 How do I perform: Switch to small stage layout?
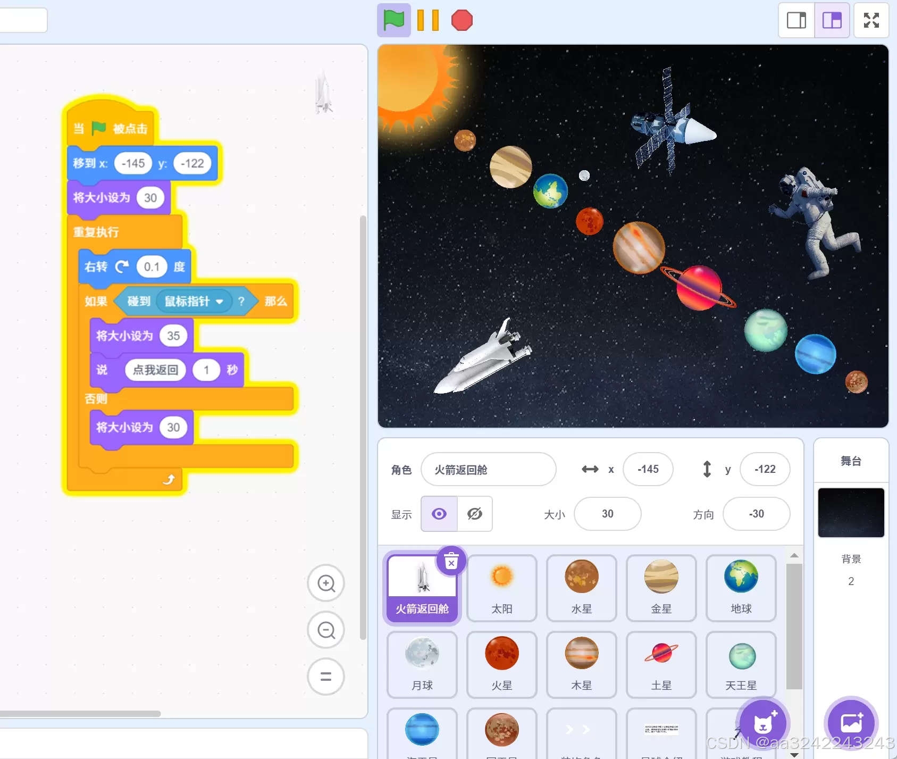pyautogui.click(x=797, y=21)
